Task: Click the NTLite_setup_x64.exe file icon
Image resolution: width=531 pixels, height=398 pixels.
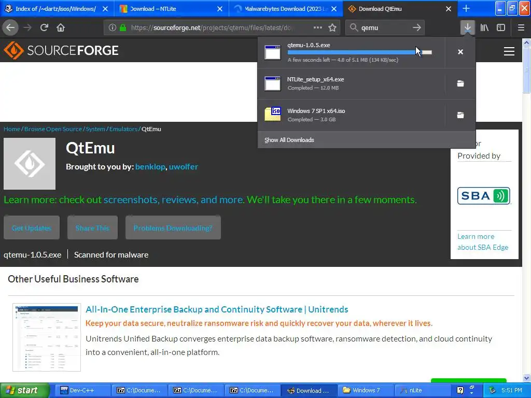Action: (273, 83)
